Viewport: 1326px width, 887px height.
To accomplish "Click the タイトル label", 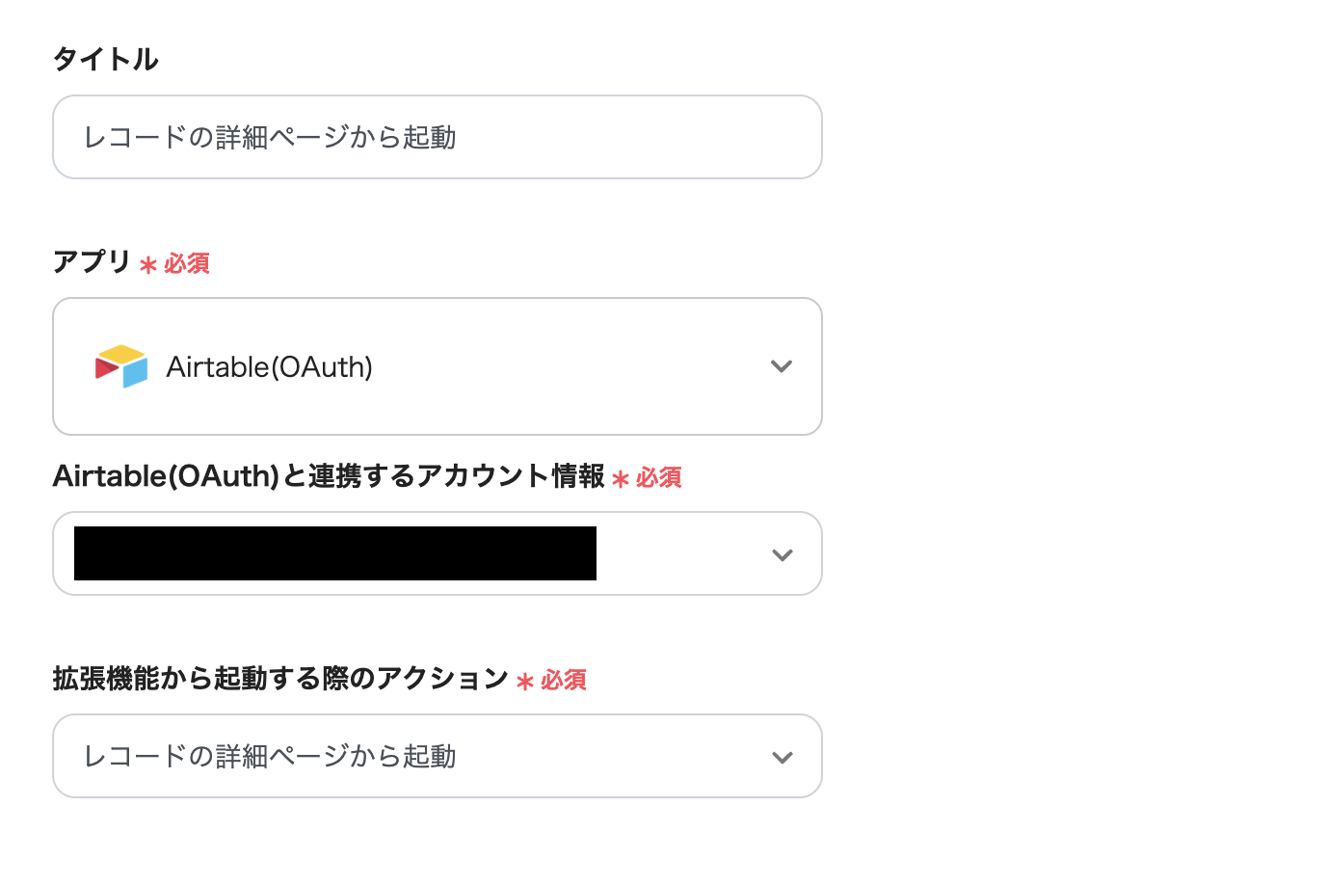I will click(x=105, y=59).
